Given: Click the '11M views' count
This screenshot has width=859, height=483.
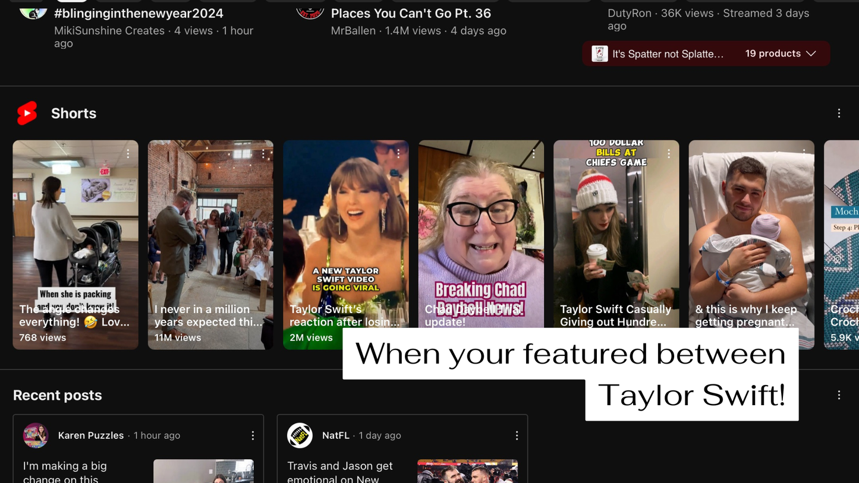Looking at the screenshot, I should pos(178,337).
